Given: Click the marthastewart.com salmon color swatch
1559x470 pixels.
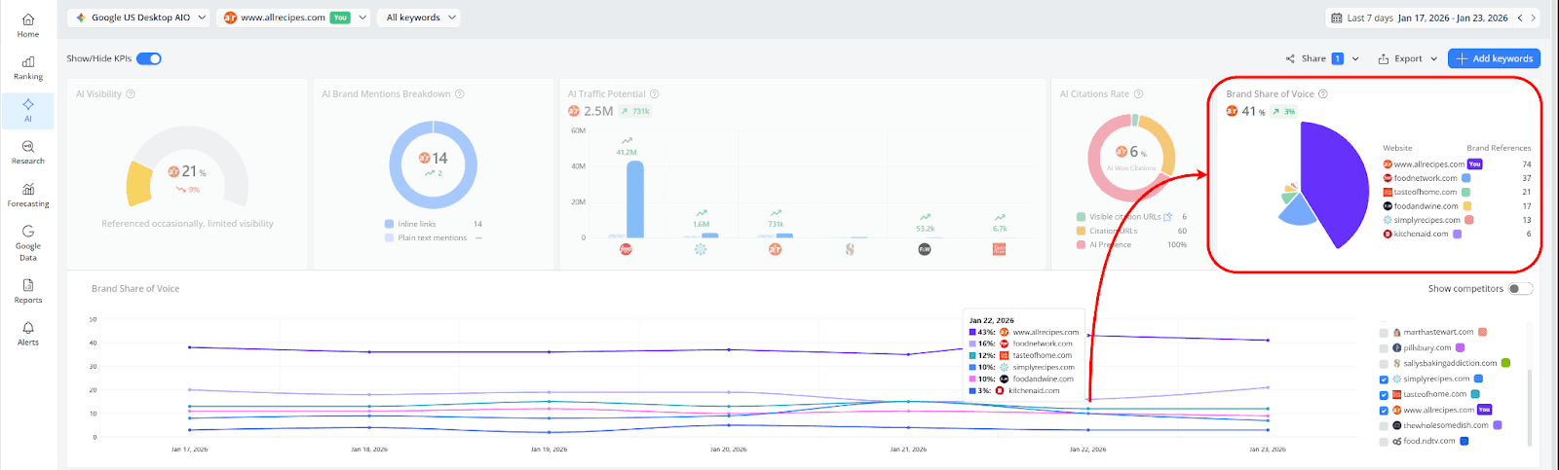Looking at the screenshot, I should coord(1482,333).
